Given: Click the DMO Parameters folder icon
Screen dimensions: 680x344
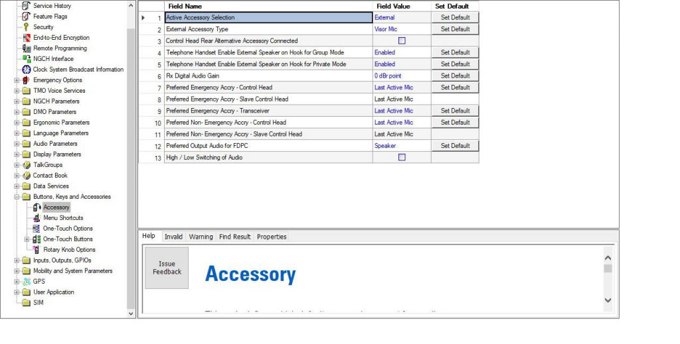Looking at the screenshot, I should tap(26, 111).
